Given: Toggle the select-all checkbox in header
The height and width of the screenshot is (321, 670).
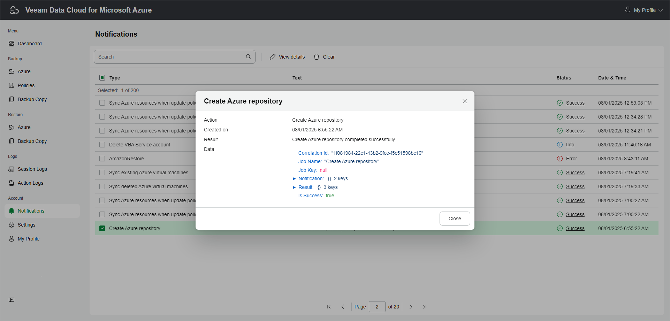Looking at the screenshot, I should (x=102, y=78).
